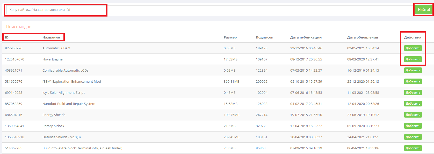
Task: Select the ID 1365616918 cell
Action: coord(15,137)
